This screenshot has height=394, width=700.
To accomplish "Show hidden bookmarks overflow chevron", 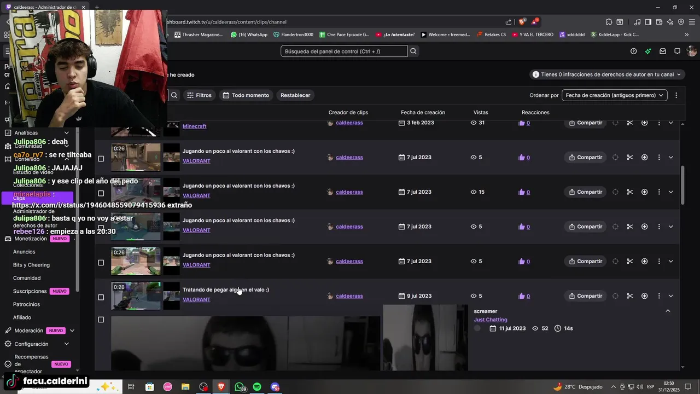I will tap(687, 34).
